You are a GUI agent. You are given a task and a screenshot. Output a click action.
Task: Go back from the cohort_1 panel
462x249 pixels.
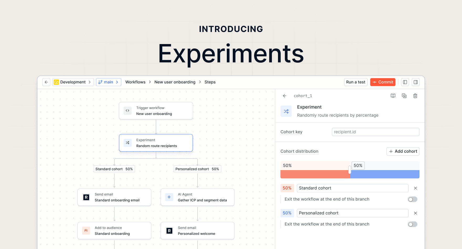285,96
